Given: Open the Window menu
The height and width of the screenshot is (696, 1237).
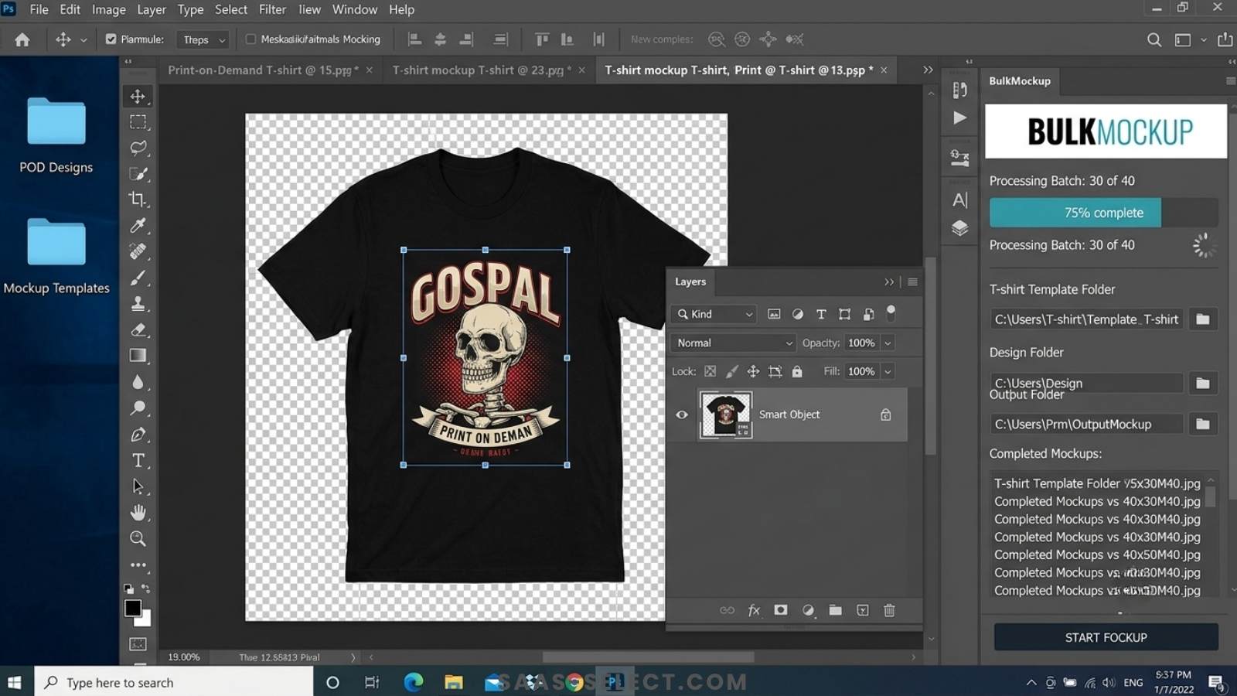Looking at the screenshot, I should point(354,9).
